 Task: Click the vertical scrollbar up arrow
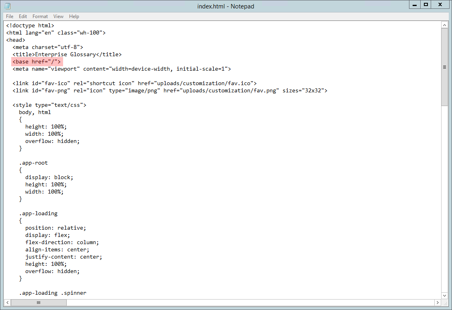pyautogui.click(x=444, y=25)
